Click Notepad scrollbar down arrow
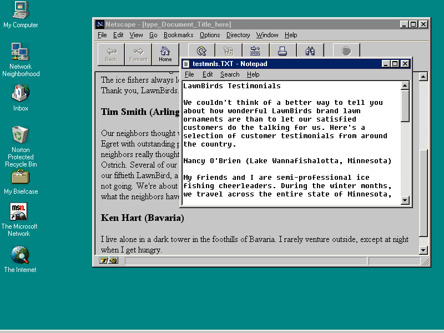This screenshot has width=444, height=333. [x=405, y=201]
